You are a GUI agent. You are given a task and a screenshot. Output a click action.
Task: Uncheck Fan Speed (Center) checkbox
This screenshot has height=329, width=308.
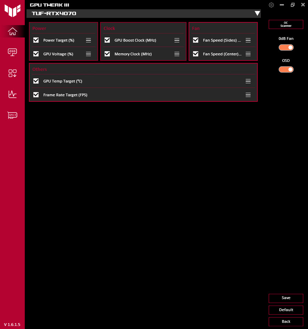pos(195,54)
